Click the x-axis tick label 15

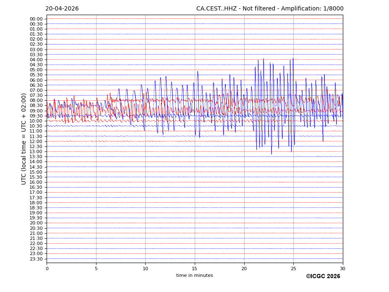point(195,269)
